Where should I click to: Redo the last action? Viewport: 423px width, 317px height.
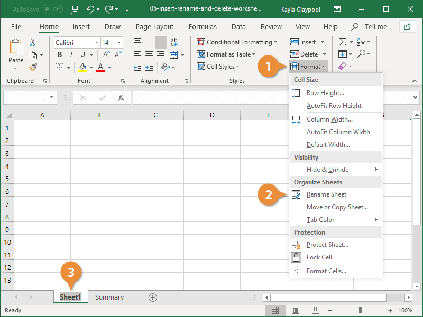click(x=109, y=10)
